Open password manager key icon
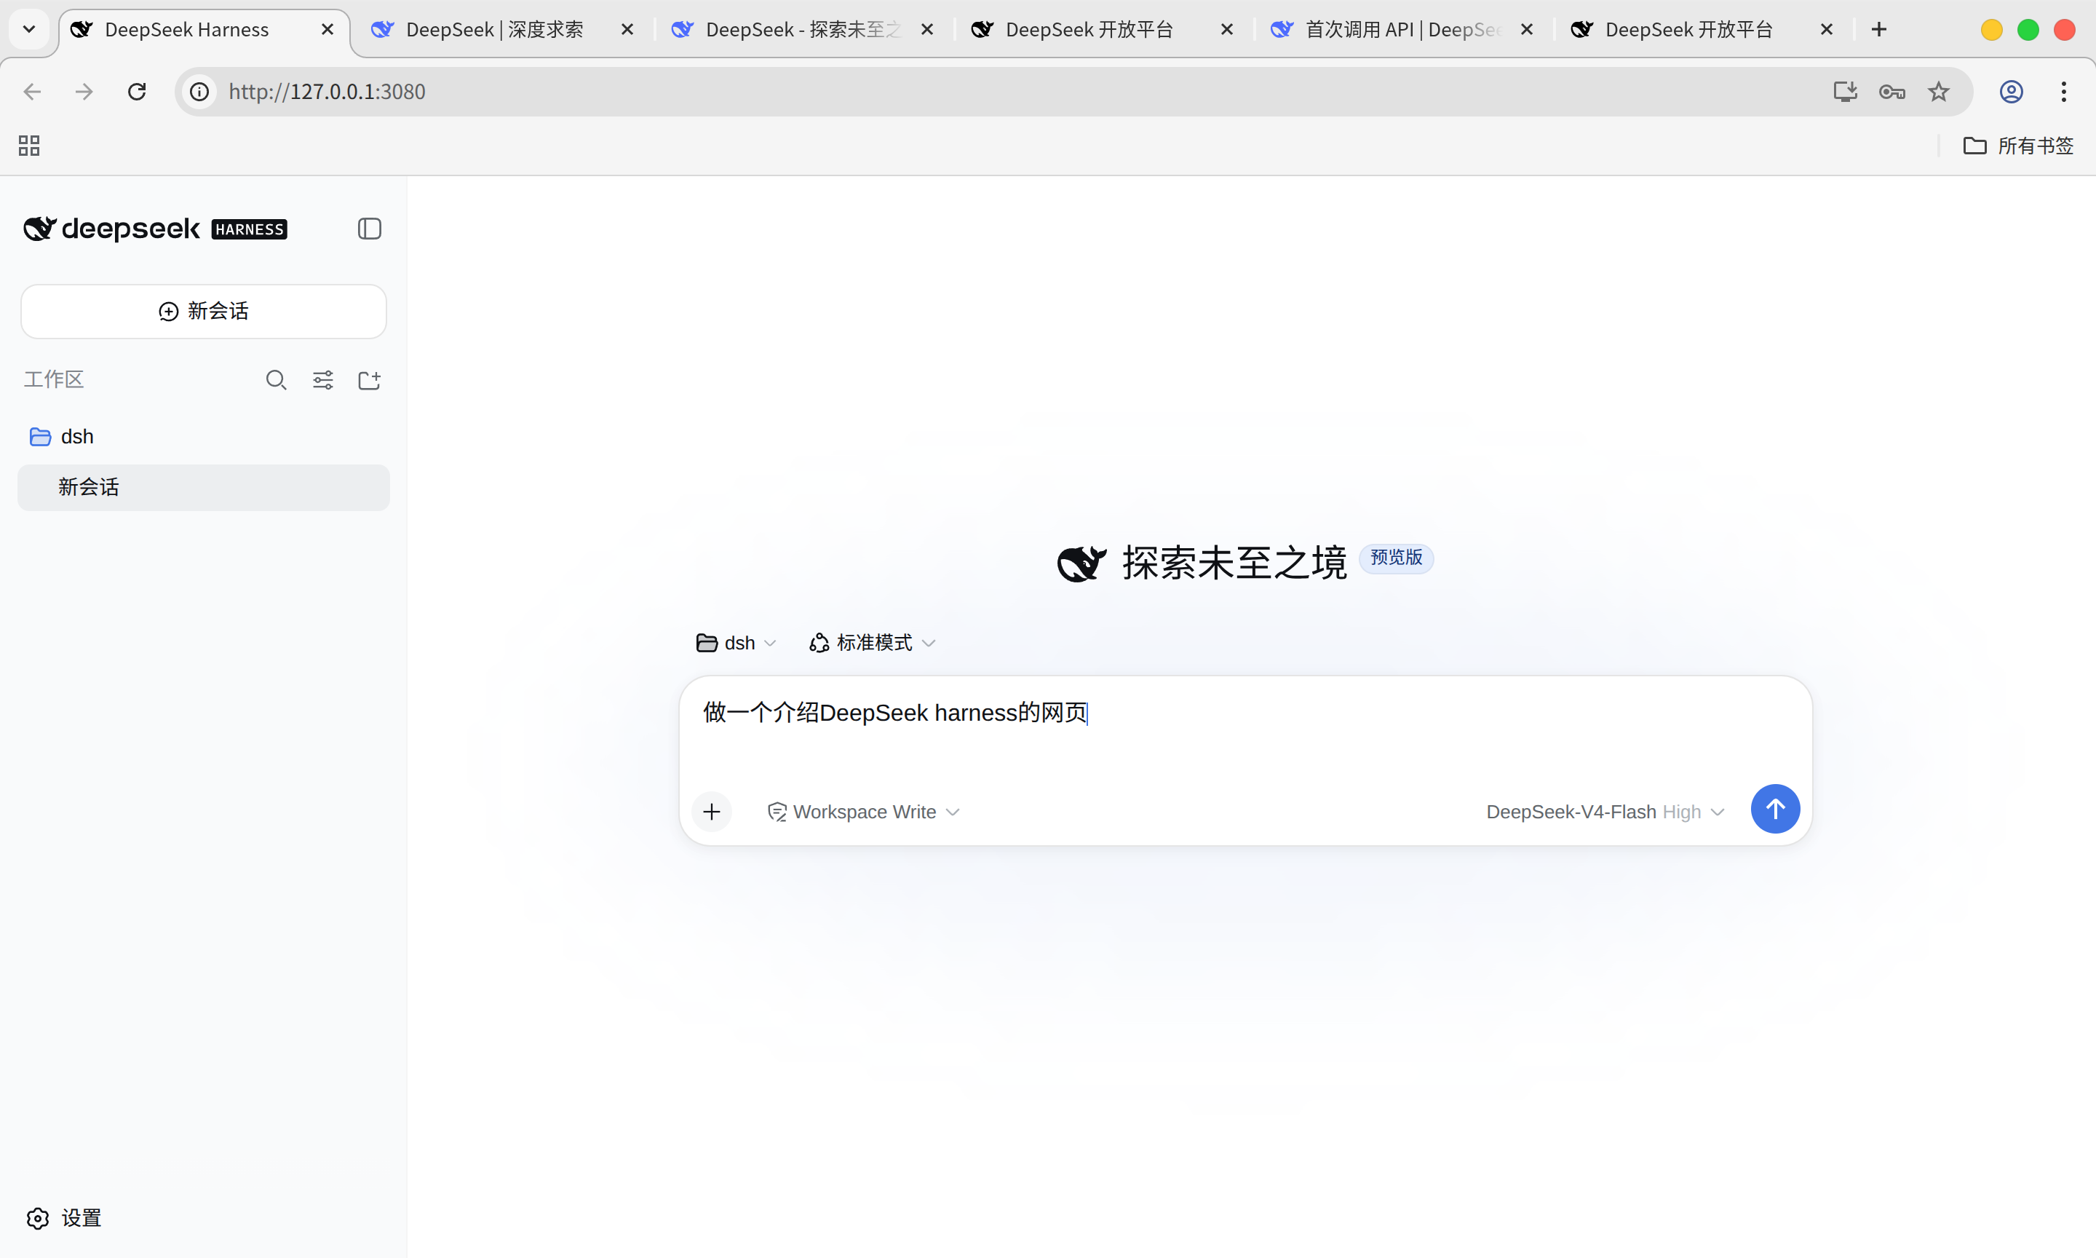2096x1258 pixels. [x=1891, y=92]
